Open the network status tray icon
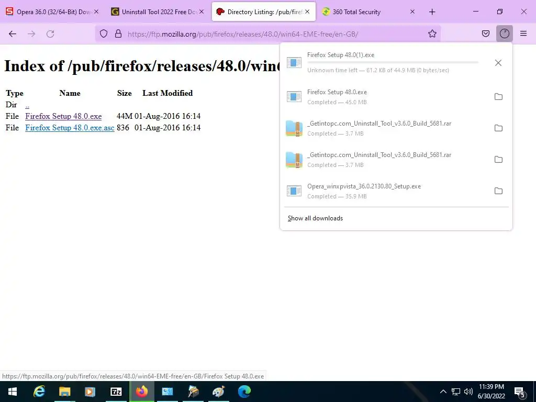The height and width of the screenshot is (402, 536). point(456,392)
